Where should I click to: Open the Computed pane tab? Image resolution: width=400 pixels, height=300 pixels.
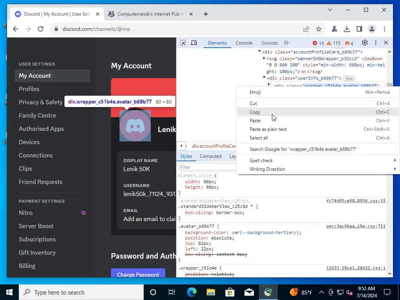pyautogui.click(x=211, y=156)
